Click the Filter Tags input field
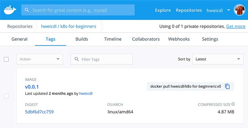 pos(102,59)
